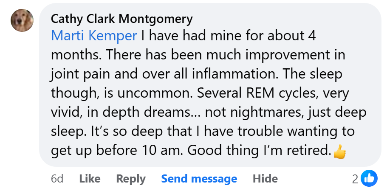Click Send message under the comment
This screenshot has width=387, height=191.
(199, 179)
